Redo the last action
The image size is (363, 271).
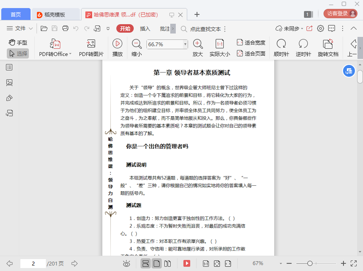87,28
